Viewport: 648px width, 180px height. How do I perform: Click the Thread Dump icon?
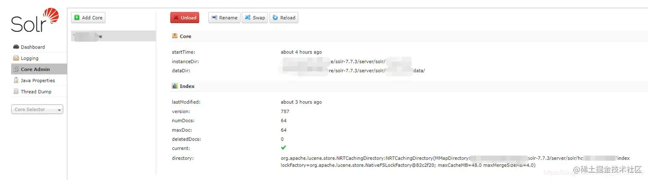(16, 91)
